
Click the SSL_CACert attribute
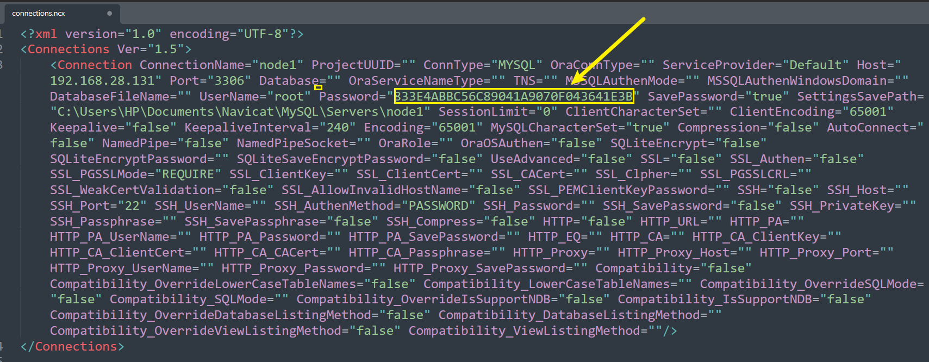point(539,174)
